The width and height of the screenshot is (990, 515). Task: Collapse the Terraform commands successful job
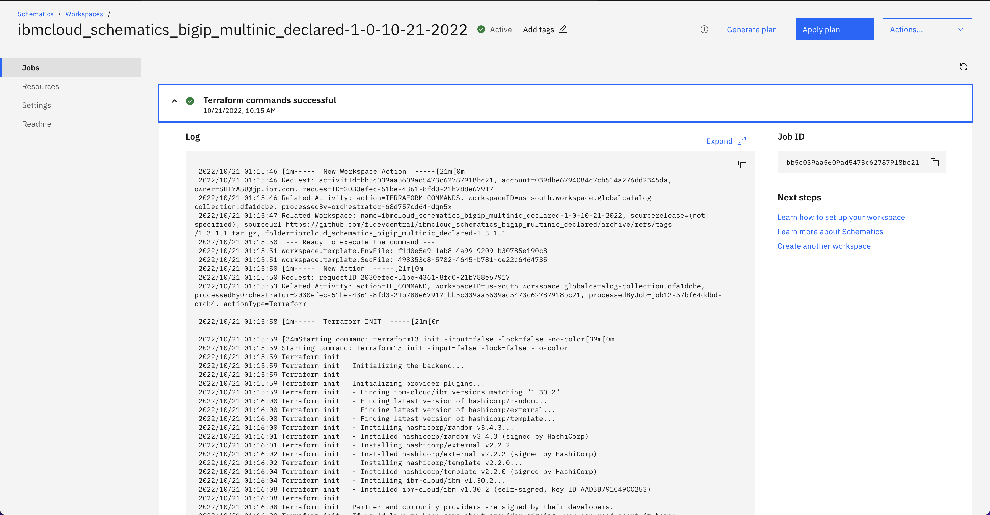coord(175,101)
